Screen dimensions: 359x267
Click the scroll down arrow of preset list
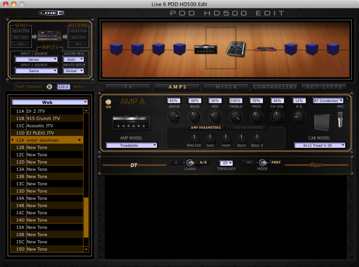coord(86,249)
